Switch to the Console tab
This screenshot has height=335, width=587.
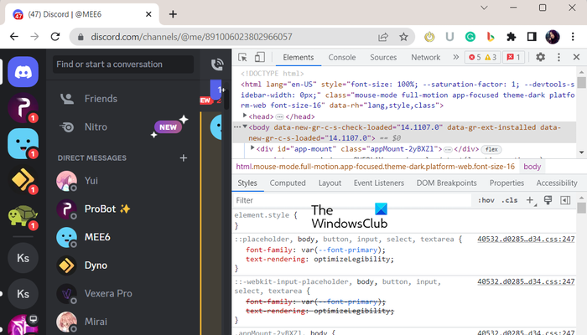[x=342, y=57]
